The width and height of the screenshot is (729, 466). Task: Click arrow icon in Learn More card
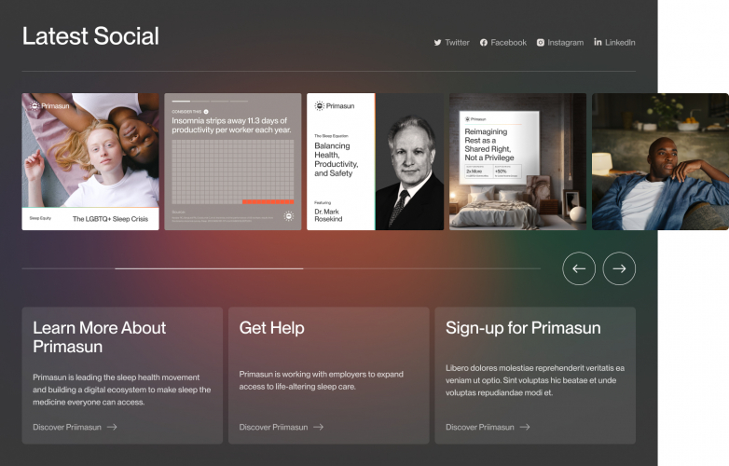pos(112,427)
